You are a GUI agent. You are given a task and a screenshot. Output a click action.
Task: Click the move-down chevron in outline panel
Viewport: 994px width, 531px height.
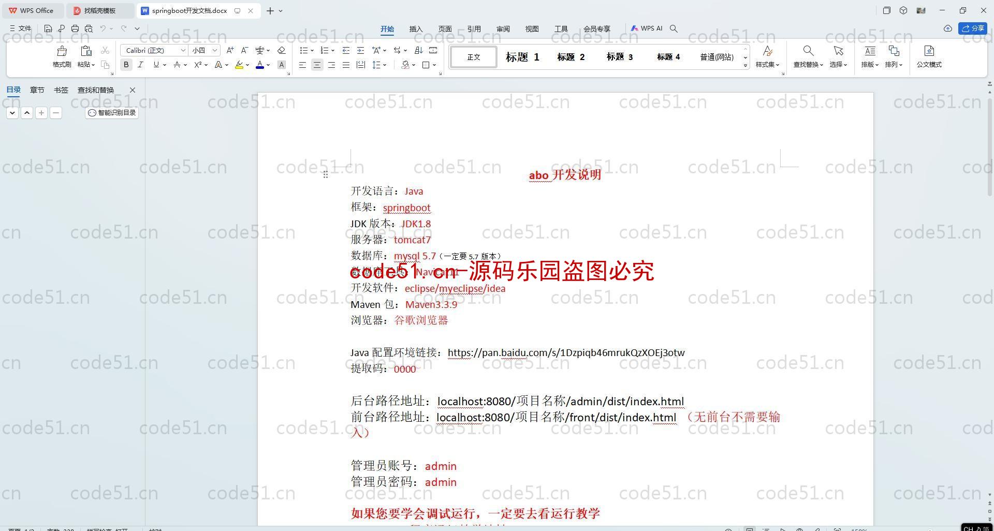pos(12,112)
